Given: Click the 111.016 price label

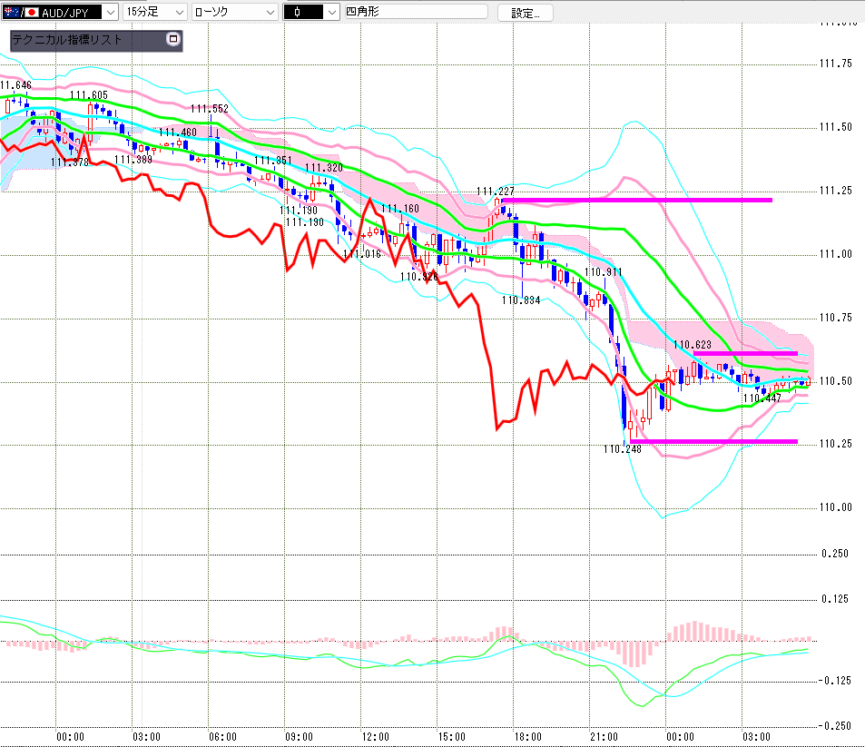Looking at the screenshot, I should click(362, 254).
